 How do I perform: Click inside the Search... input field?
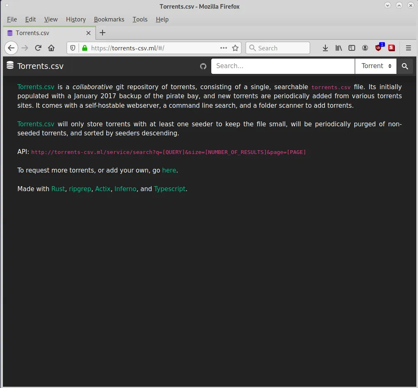(283, 66)
